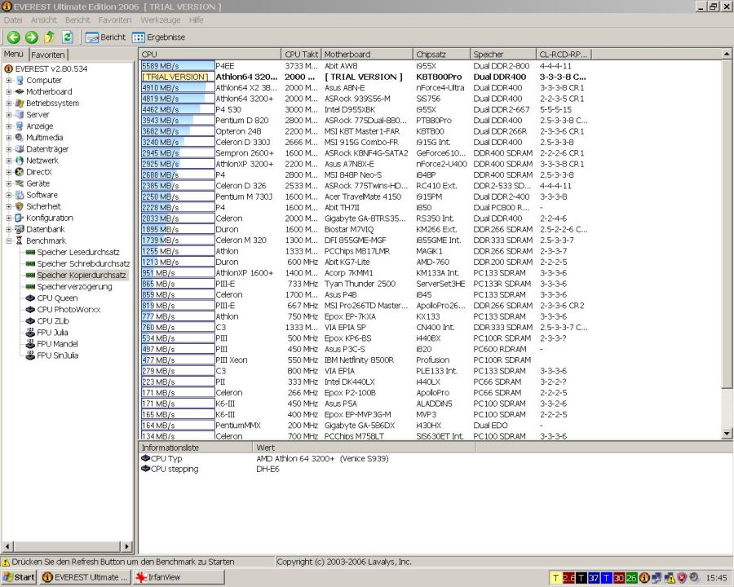The image size is (734, 587).
Task: Click the green Forward arrow toolbar icon
Action: [31, 37]
